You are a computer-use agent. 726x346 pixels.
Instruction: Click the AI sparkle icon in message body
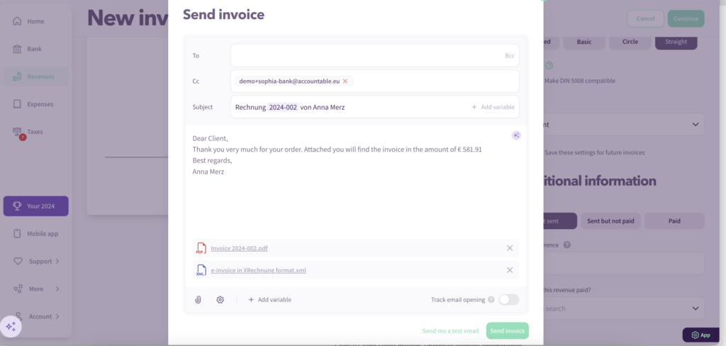click(516, 135)
